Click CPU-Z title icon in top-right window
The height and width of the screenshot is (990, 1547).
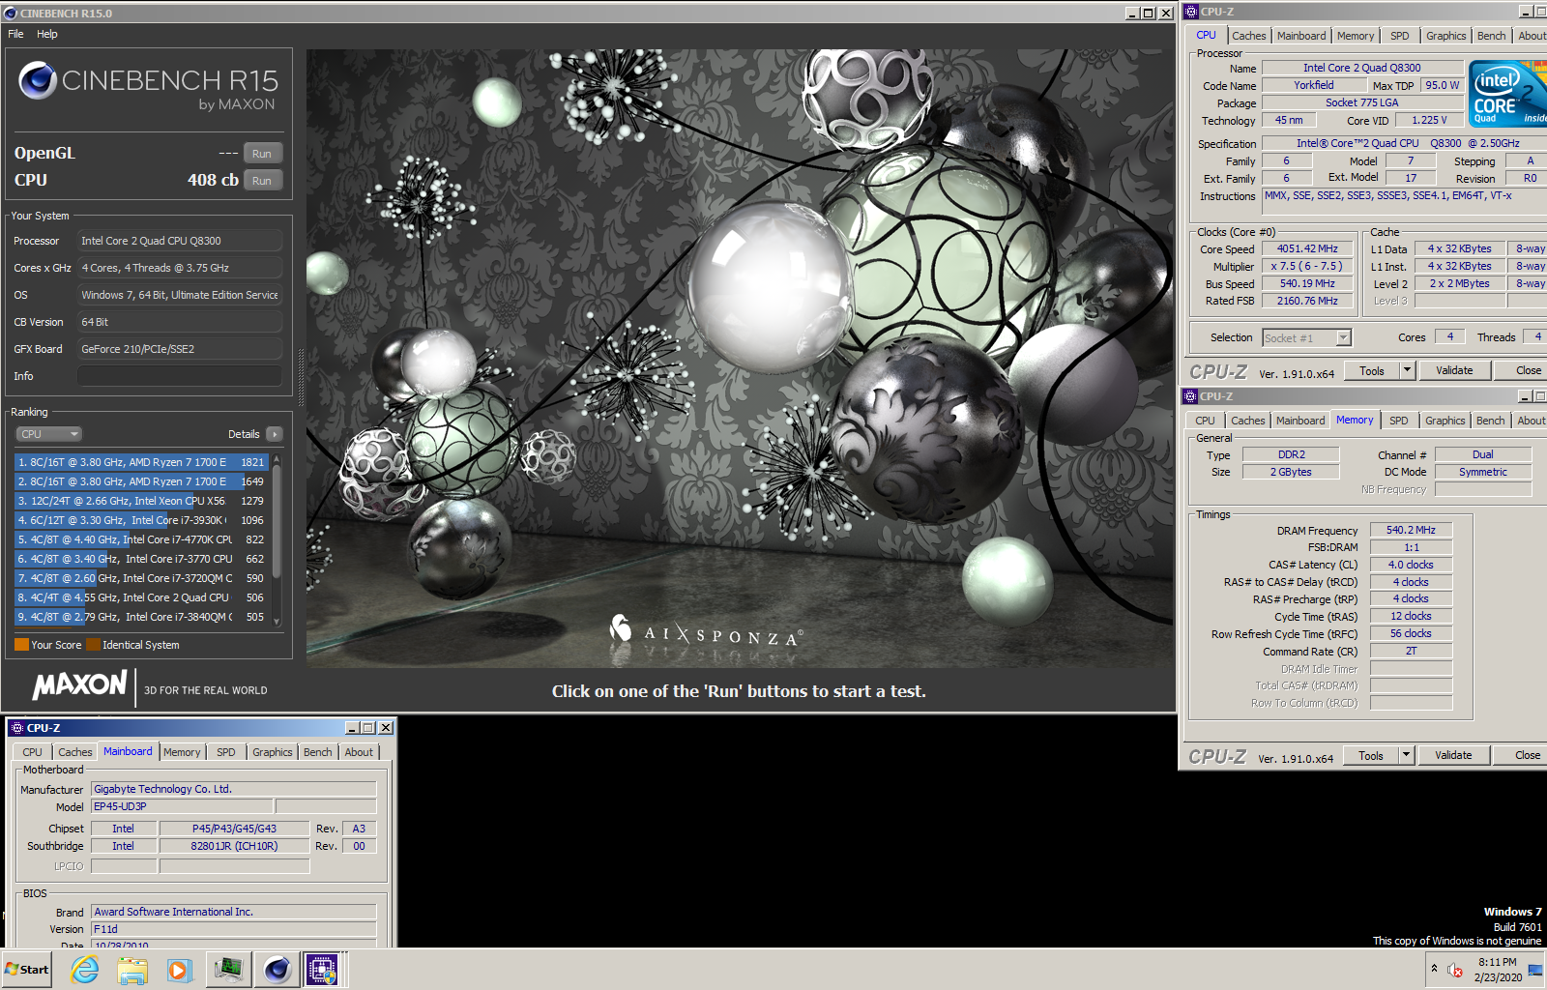tap(1191, 12)
